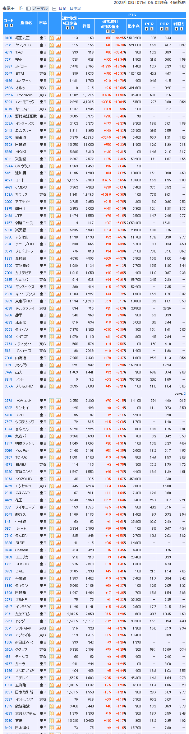
Task: Switch display mode to ノーマル
Action: click(40, 8)
